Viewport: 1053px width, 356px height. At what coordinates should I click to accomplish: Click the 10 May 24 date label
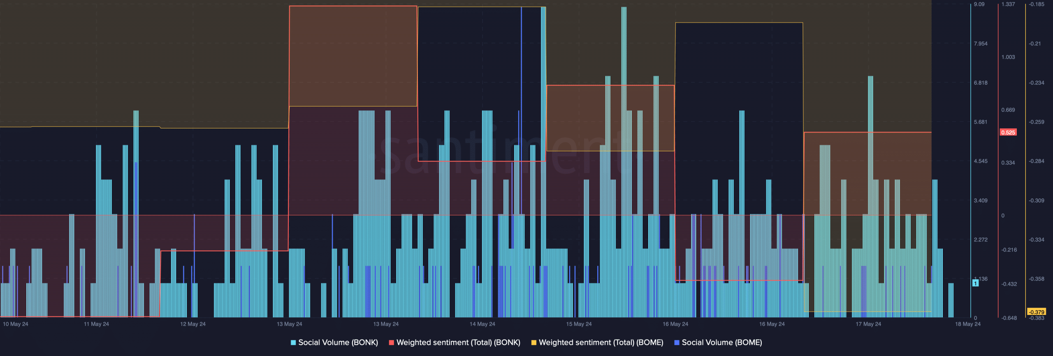[x=16, y=324]
